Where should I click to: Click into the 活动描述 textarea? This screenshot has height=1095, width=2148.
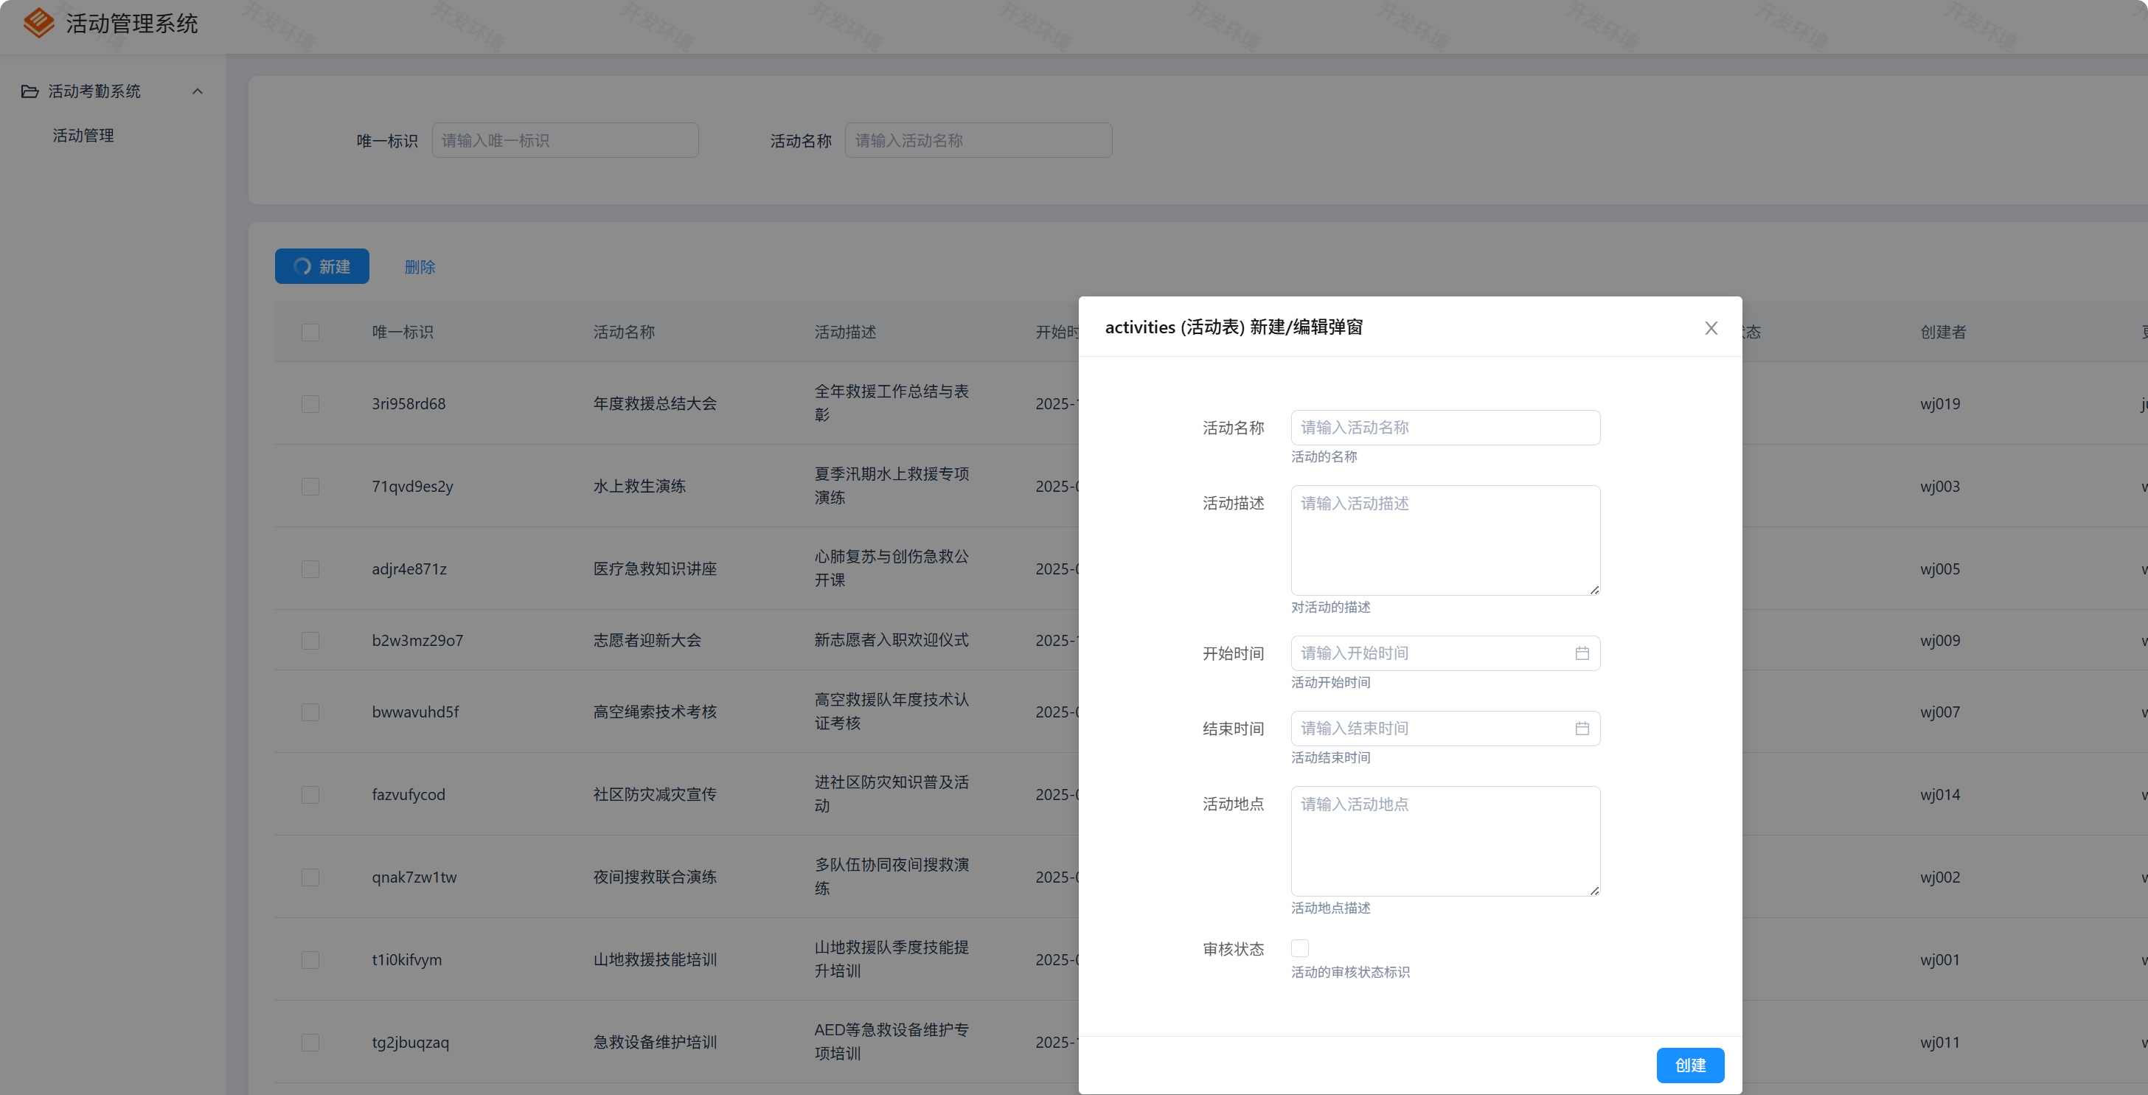(1445, 540)
